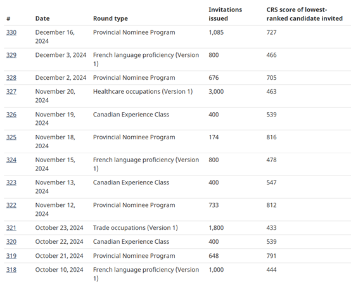Open round 327 link
351x285 pixels.
(x=11, y=92)
